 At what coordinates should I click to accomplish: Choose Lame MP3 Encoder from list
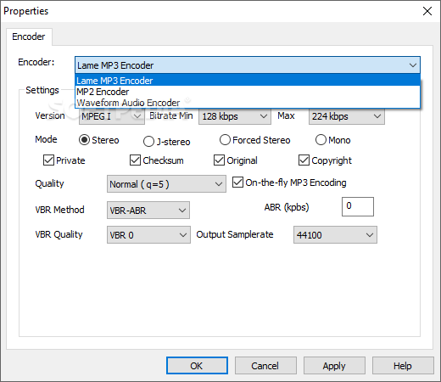pos(248,81)
